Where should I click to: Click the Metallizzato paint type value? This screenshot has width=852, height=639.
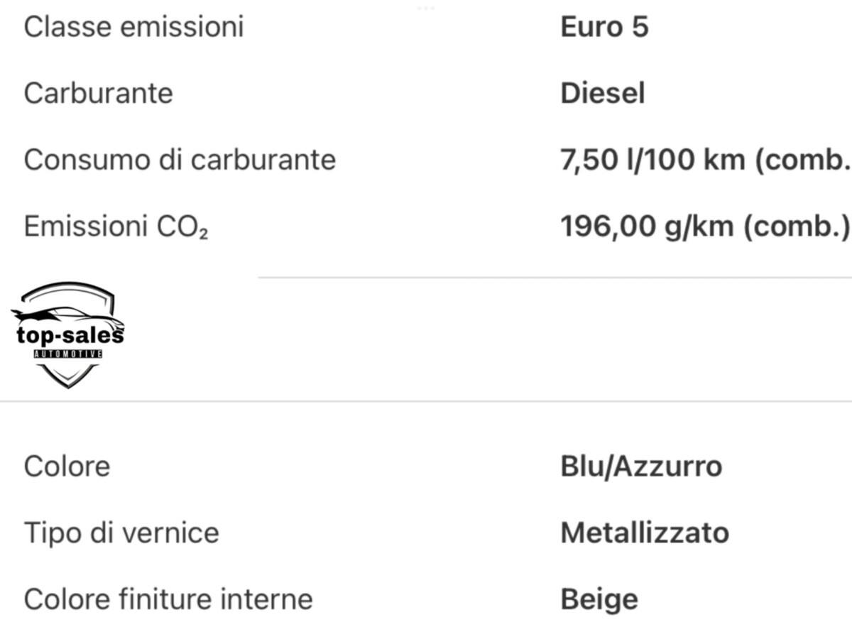pyautogui.click(x=645, y=532)
